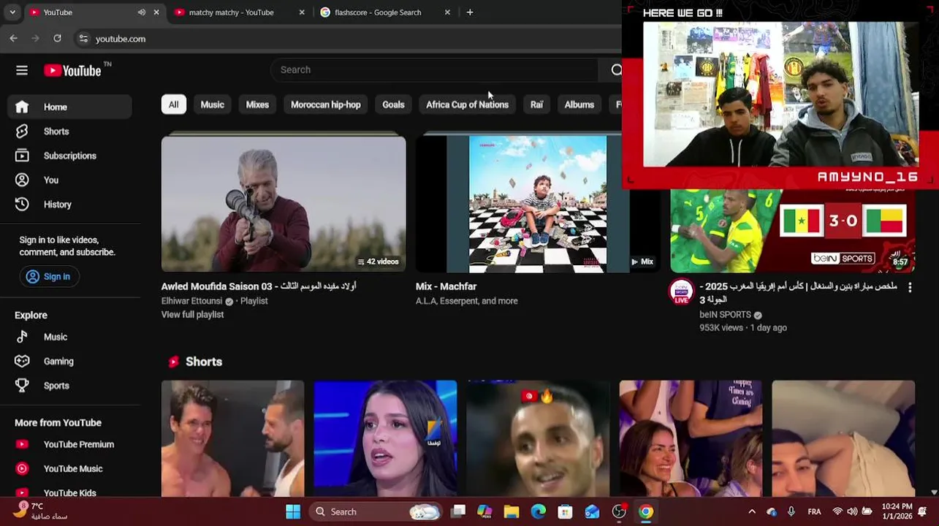
Task: Select the Raï filter chip
Action: coord(536,104)
